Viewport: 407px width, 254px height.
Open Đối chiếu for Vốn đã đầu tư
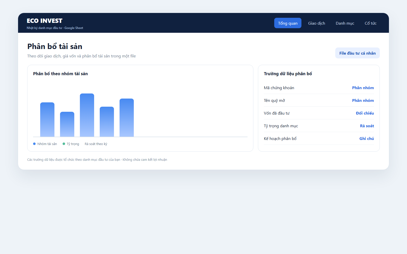(x=365, y=113)
